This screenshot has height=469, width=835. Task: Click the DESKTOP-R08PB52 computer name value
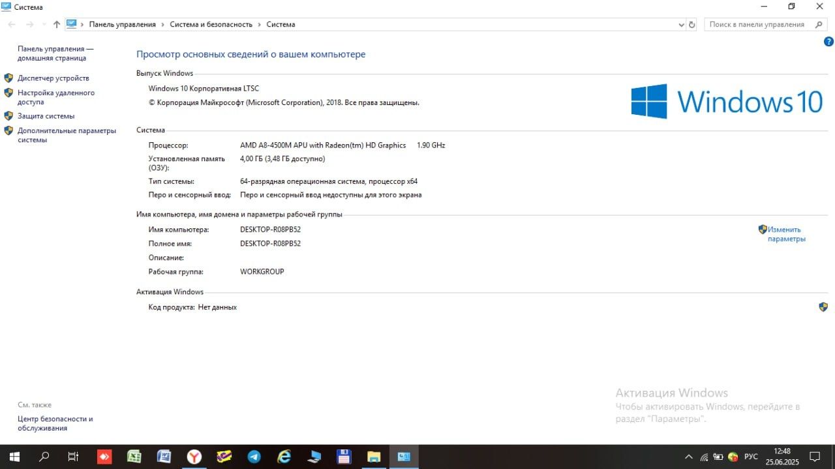point(270,230)
